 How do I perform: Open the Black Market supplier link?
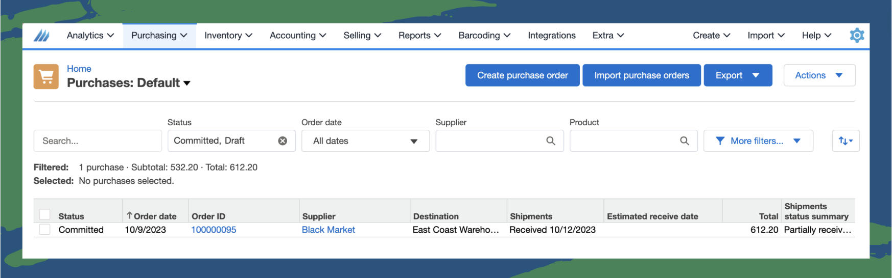point(328,230)
